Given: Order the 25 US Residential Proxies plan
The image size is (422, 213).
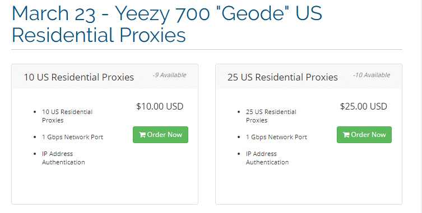Looking at the screenshot, I should pos(364,135).
